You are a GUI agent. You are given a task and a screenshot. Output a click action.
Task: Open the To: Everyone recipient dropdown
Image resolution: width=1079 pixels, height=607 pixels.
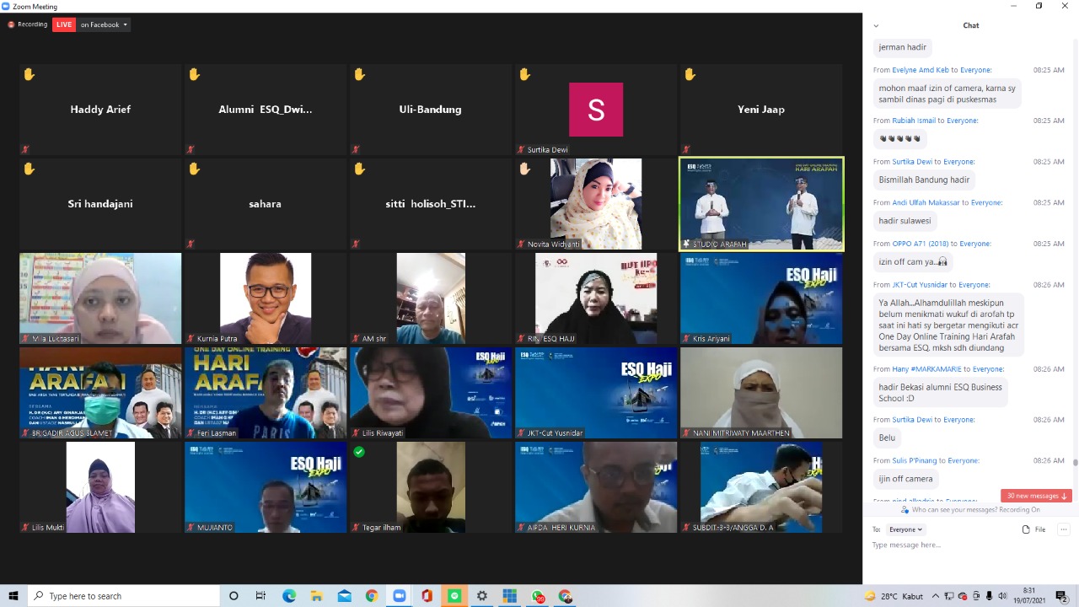(906, 529)
